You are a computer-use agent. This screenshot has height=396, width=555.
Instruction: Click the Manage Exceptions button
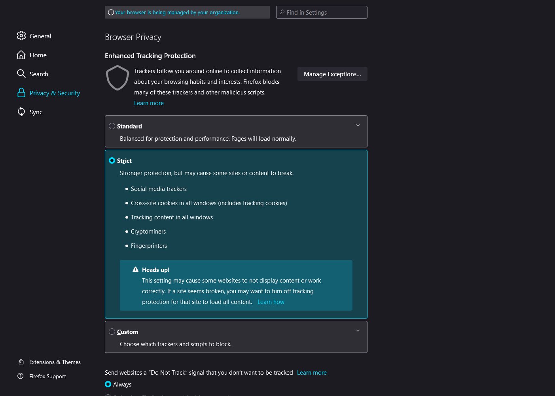[x=332, y=74]
